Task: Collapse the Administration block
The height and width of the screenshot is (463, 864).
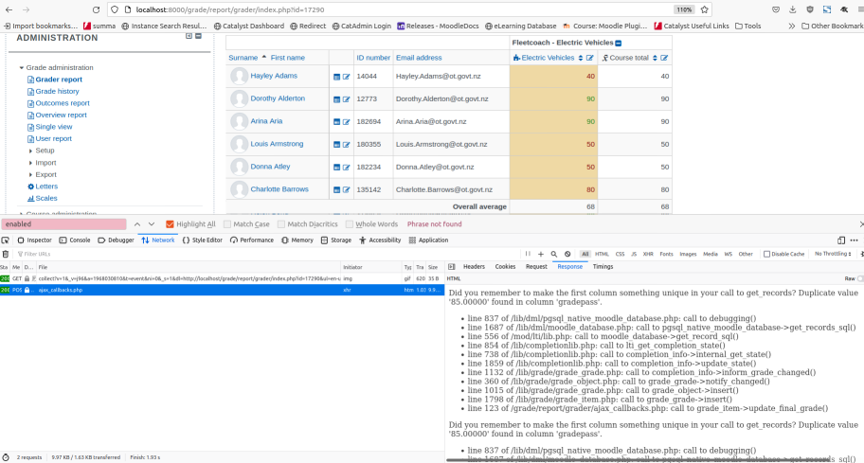Action: click(198, 36)
